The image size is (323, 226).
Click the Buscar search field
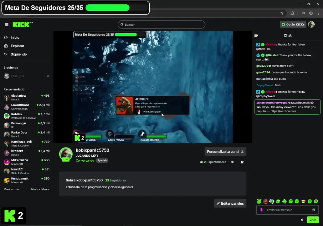click(x=161, y=24)
